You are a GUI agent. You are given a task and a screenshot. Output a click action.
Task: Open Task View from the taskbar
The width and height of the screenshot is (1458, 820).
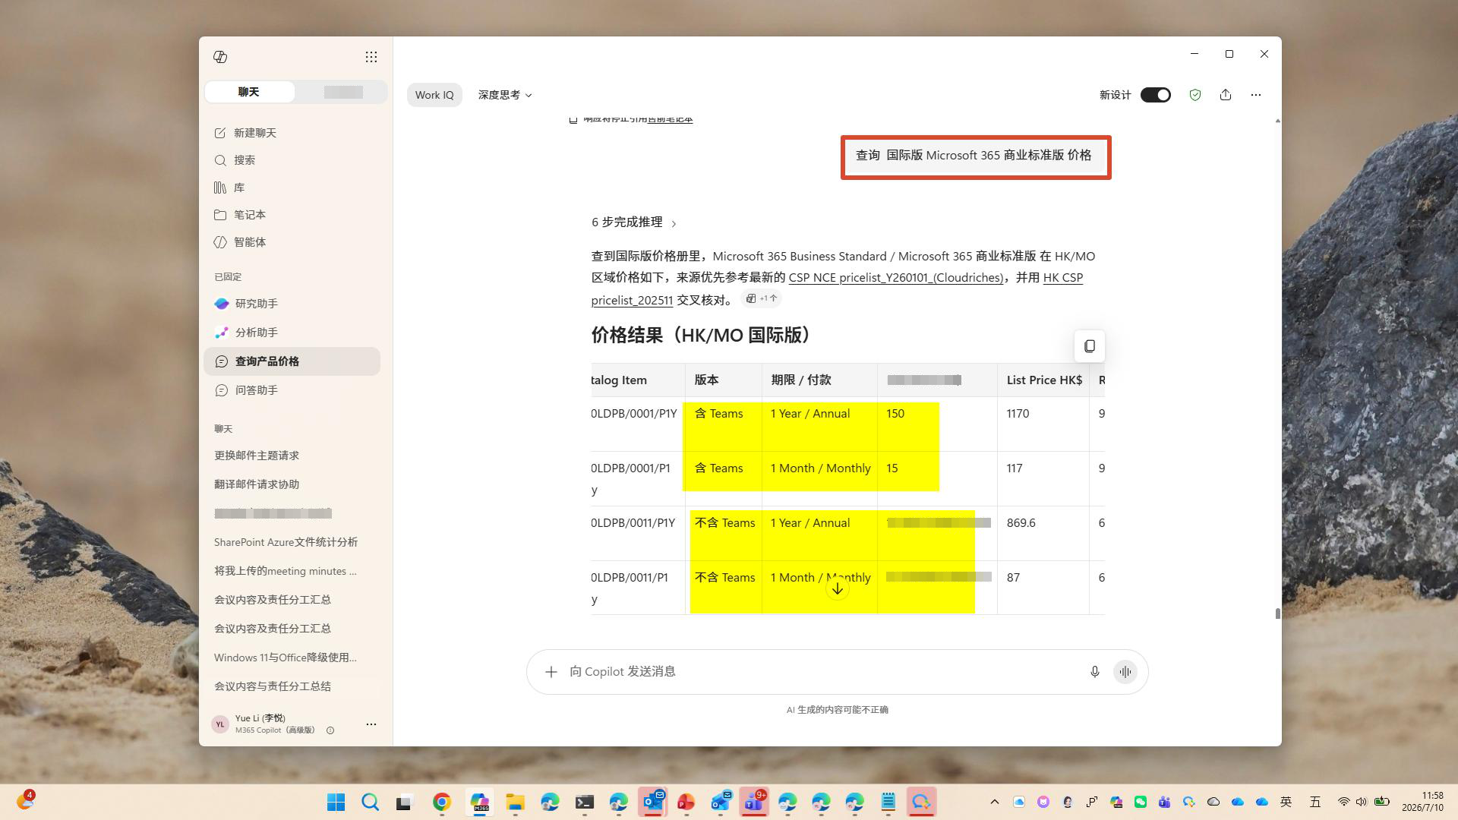tap(405, 803)
